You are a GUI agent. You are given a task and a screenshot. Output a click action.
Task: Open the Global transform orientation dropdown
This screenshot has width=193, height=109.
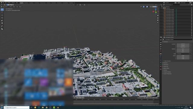tap(73, 5)
